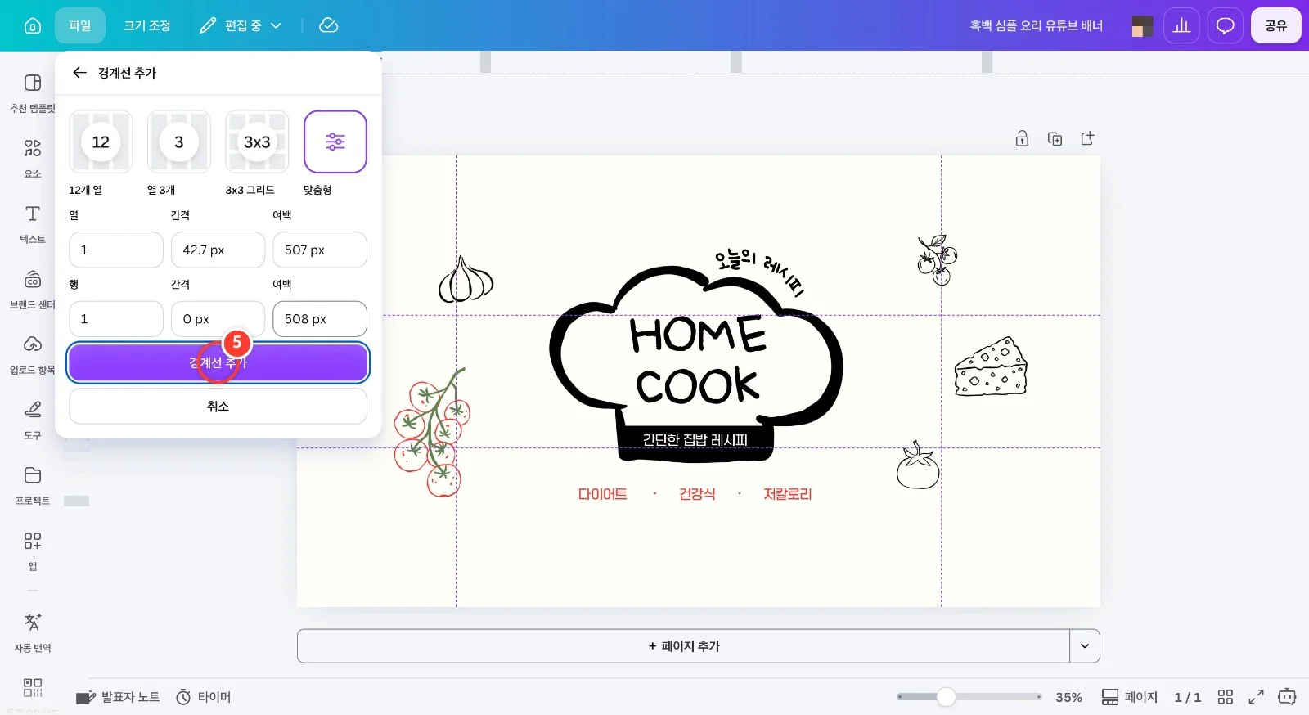Expand the 편집 중 mode dropdown
Screen dimensions: 1309x715
241,25
